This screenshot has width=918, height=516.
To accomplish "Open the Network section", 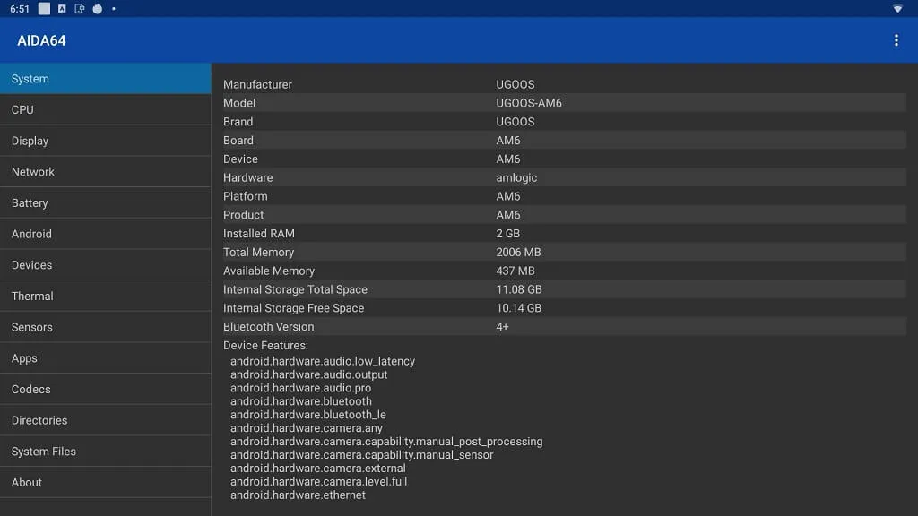I will tap(105, 172).
